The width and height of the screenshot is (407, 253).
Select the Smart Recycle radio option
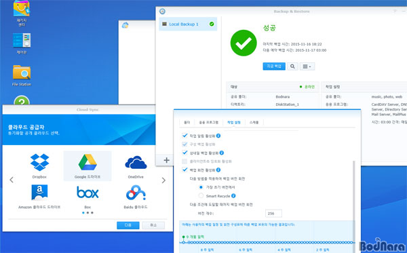click(201, 195)
